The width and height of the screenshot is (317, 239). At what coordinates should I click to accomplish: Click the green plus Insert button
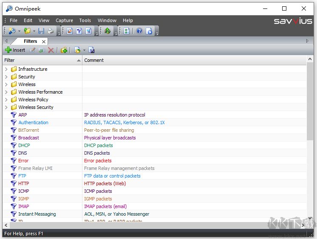pos(15,50)
